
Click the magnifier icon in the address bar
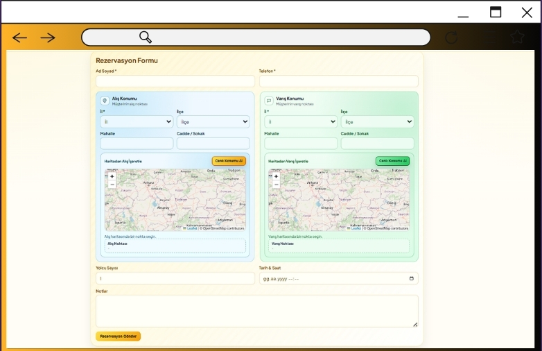[146, 37]
